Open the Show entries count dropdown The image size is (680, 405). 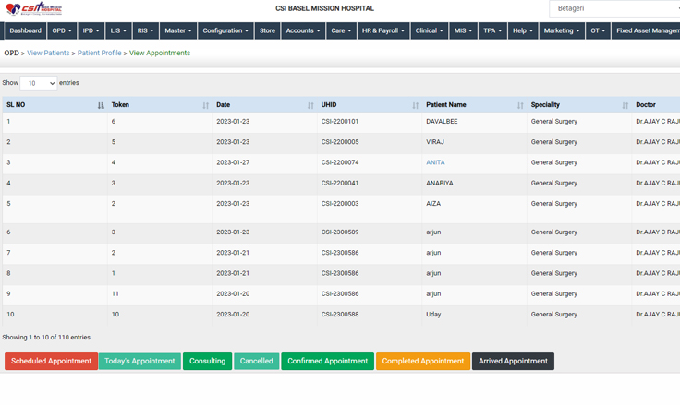point(39,83)
